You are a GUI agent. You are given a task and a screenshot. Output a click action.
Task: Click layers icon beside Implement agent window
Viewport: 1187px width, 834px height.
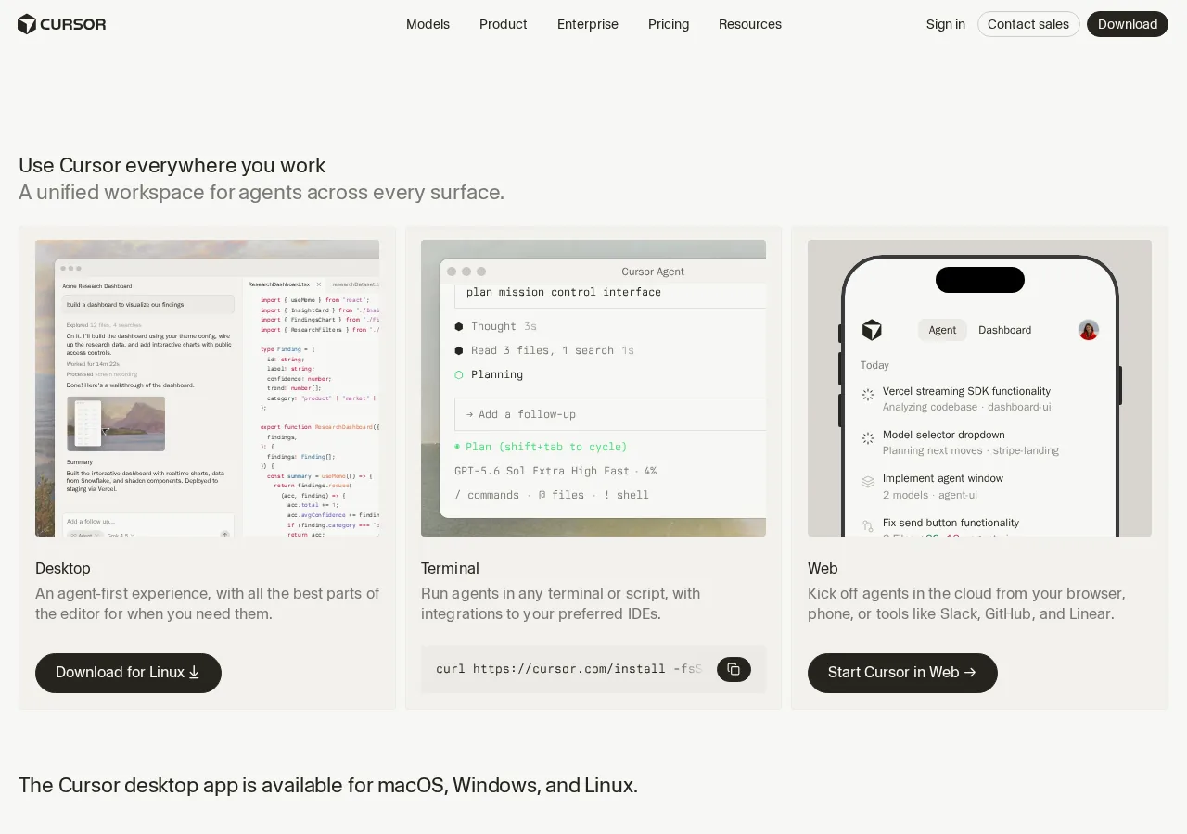coord(868,482)
